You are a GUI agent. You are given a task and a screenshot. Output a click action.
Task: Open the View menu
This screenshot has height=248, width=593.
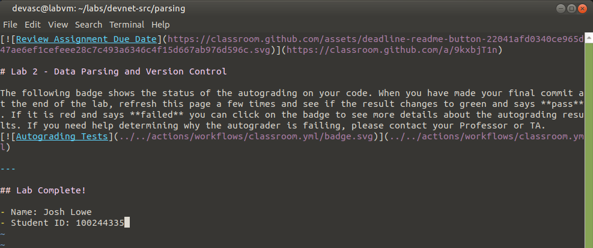(58, 25)
